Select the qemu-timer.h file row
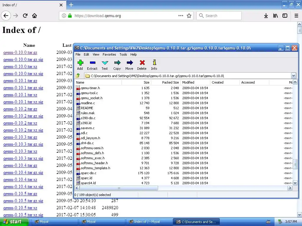302x226 pixels. coord(184,88)
